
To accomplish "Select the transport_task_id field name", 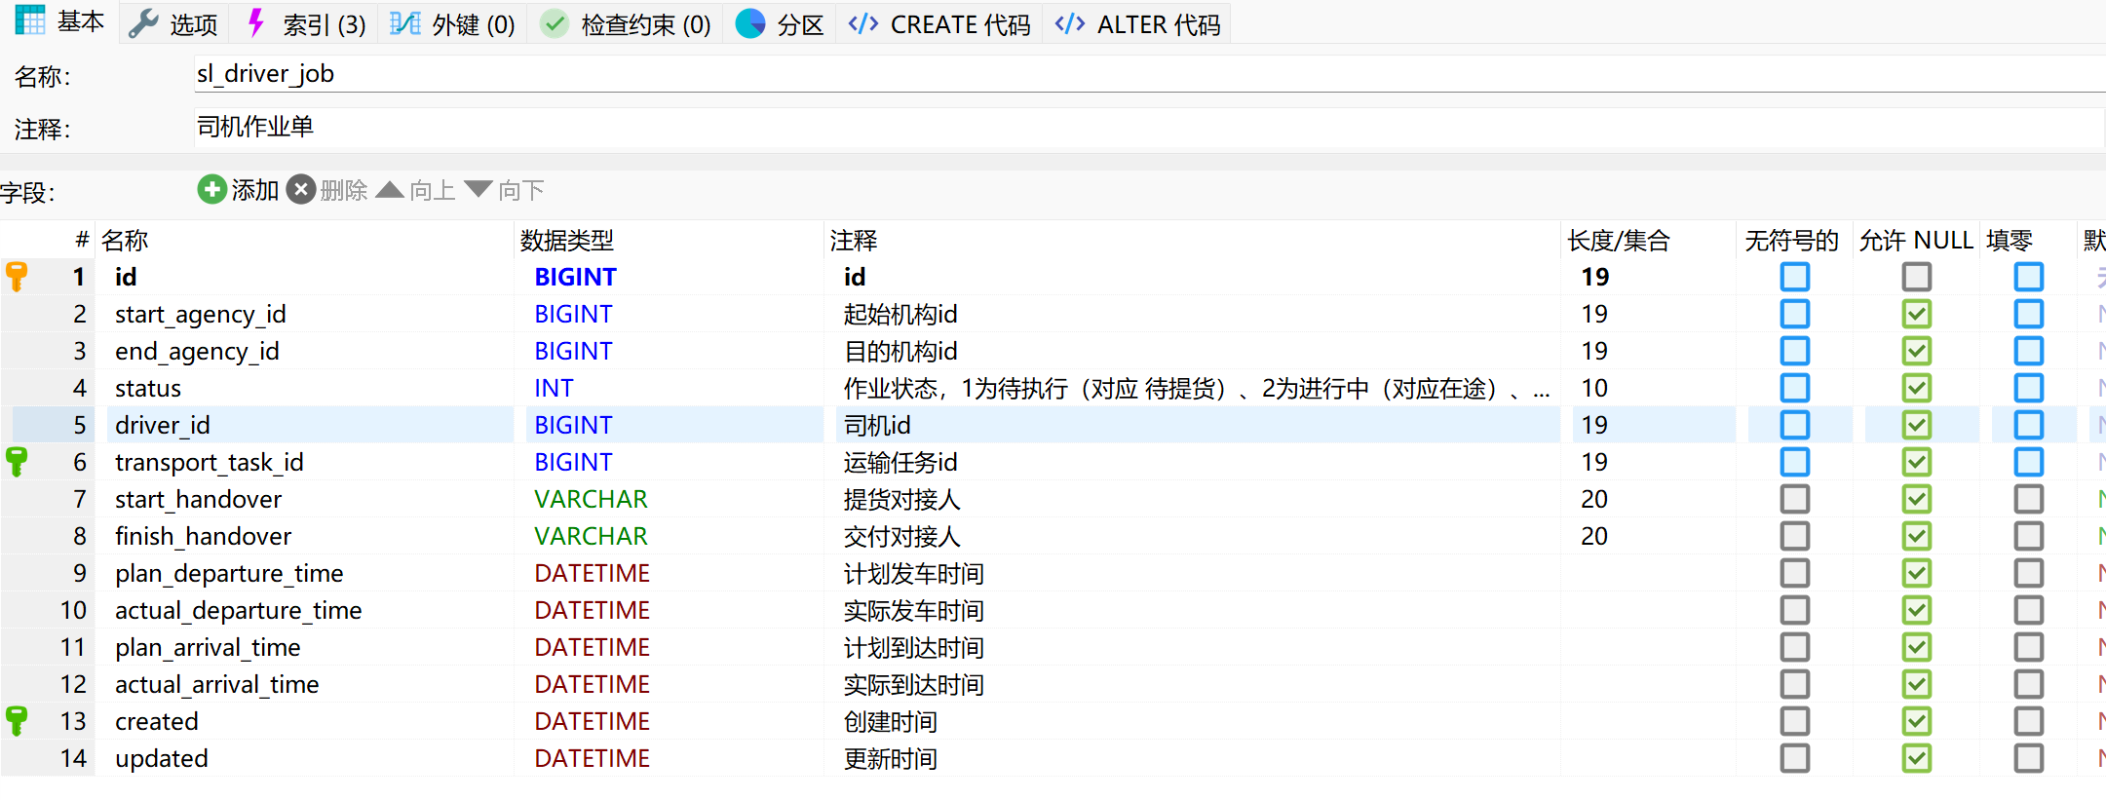I will tap(210, 462).
